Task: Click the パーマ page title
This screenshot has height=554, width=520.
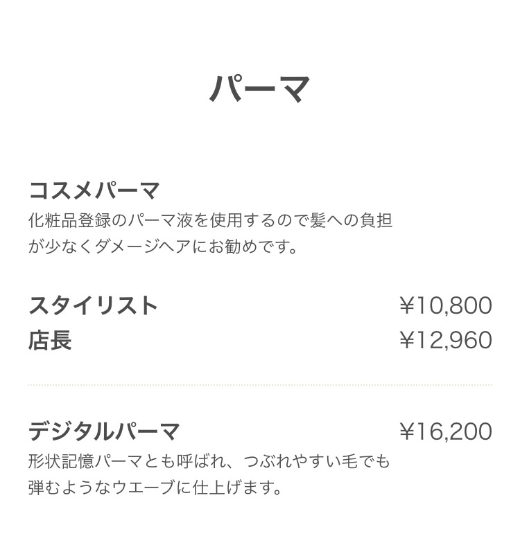Action: (x=259, y=89)
